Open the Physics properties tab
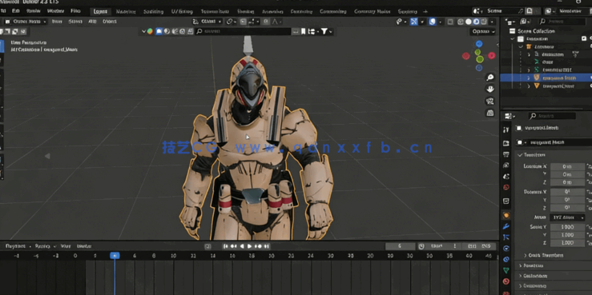The height and width of the screenshot is (295, 592). tap(506, 249)
